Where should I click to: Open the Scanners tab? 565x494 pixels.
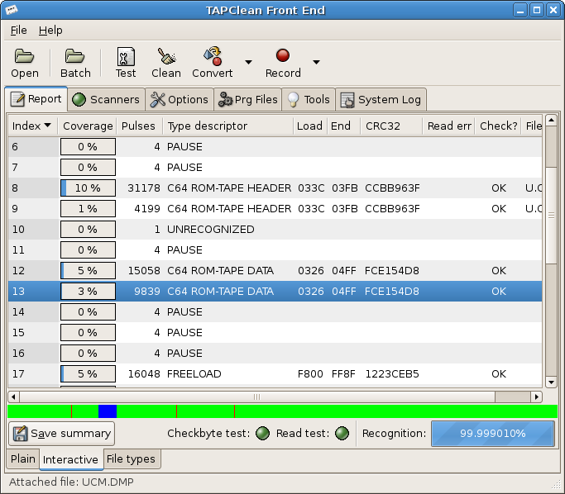click(105, 100)
